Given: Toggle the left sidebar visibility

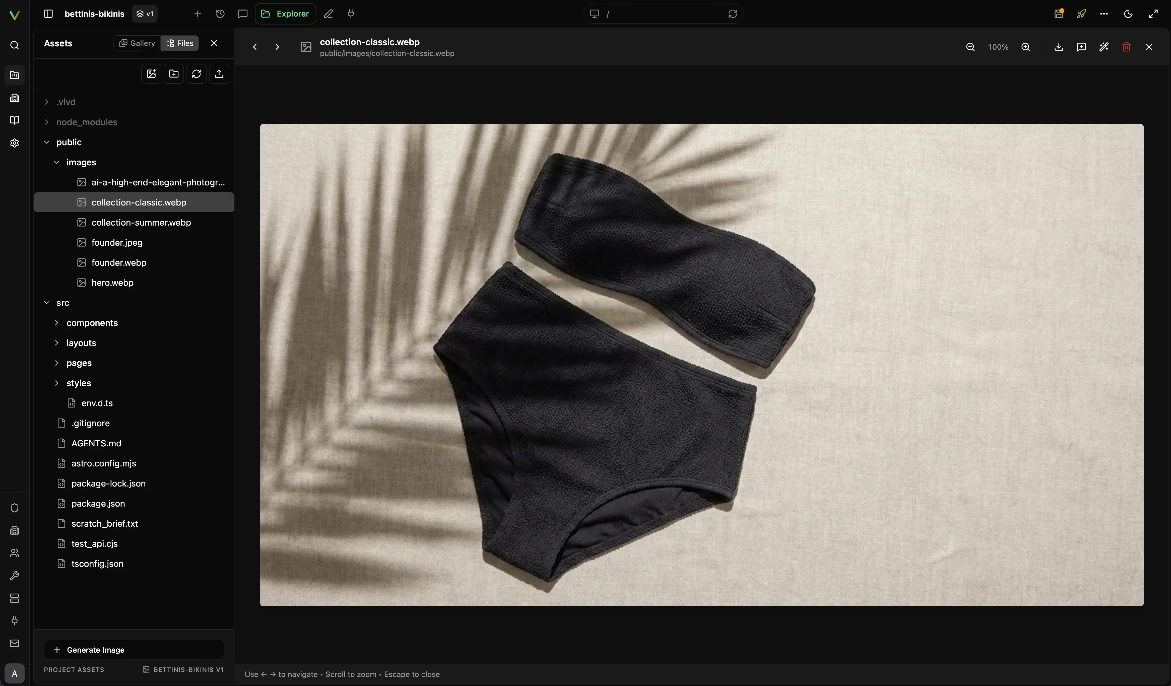Looking at the screenshot, I should (47, 14).
